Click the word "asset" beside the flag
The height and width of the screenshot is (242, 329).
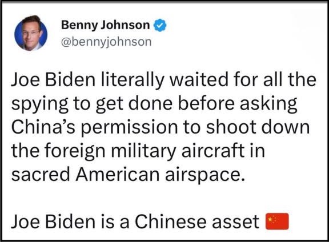(x=236, y=222)
